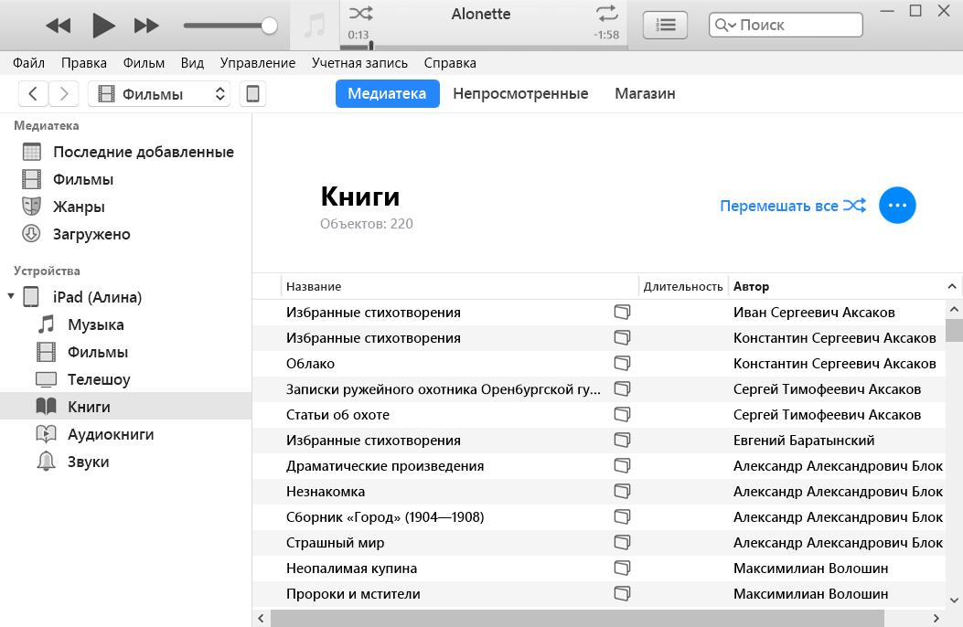Open the three-dots more options button

click(x=897, y=206)
